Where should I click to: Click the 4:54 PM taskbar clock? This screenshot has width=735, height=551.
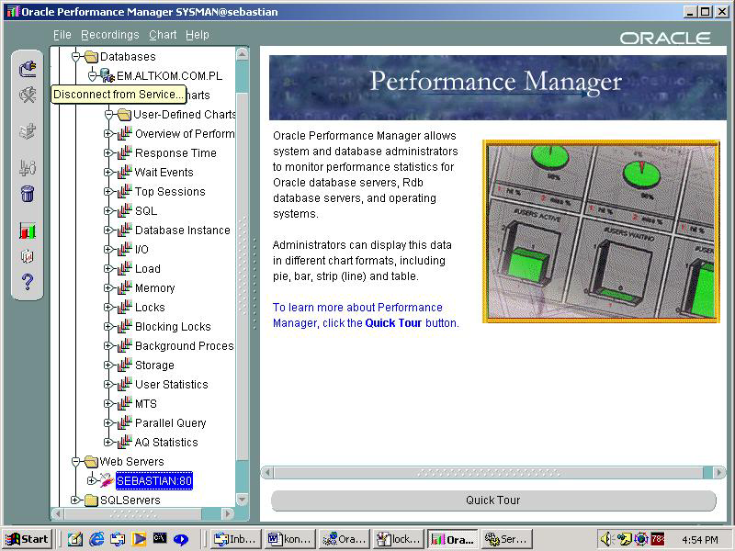pyautogui.click(x=700, y=540)
